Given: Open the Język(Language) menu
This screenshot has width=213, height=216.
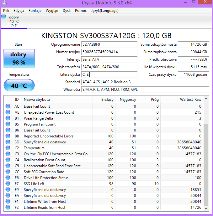Looking at the screenshot, I should click(105, 11).
